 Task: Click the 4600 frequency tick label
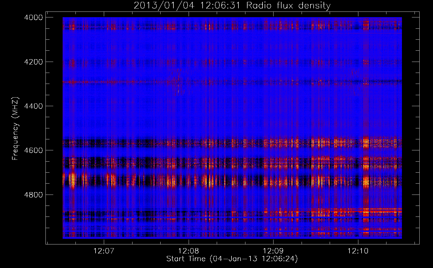point(33,150)
